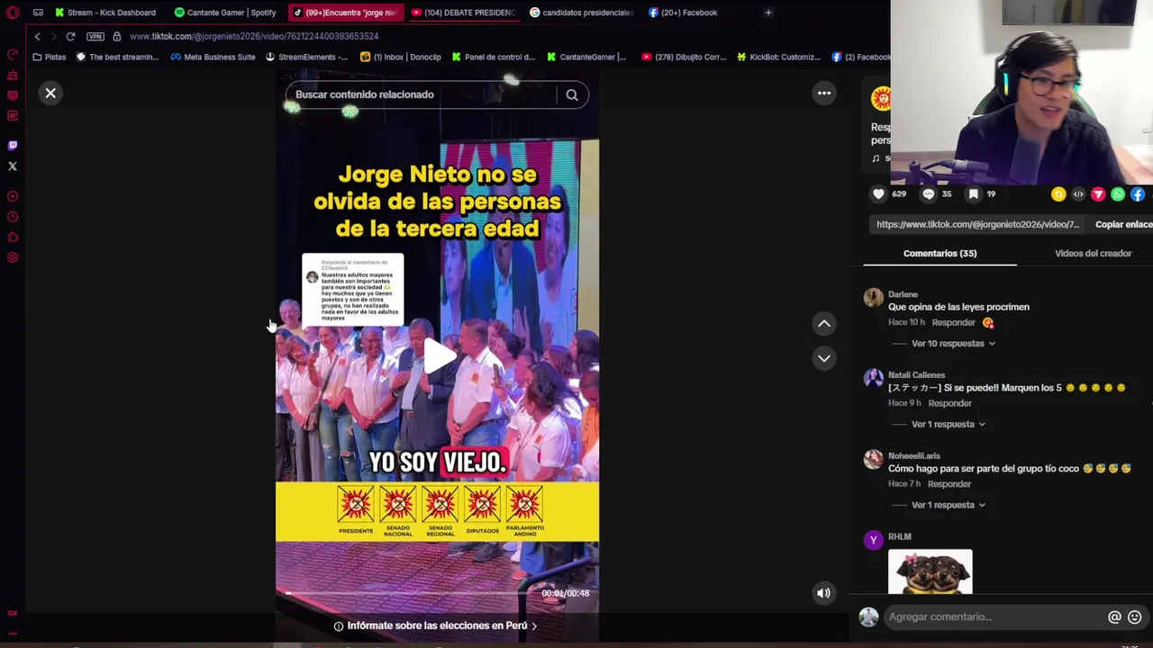
Task: Expand Ver 1 respuesta under Noheeelii.aris
Action: (948, 505)
